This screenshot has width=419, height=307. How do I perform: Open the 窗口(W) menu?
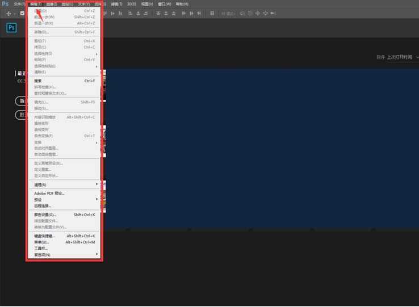pyautogui.click(x=165, y=4)
